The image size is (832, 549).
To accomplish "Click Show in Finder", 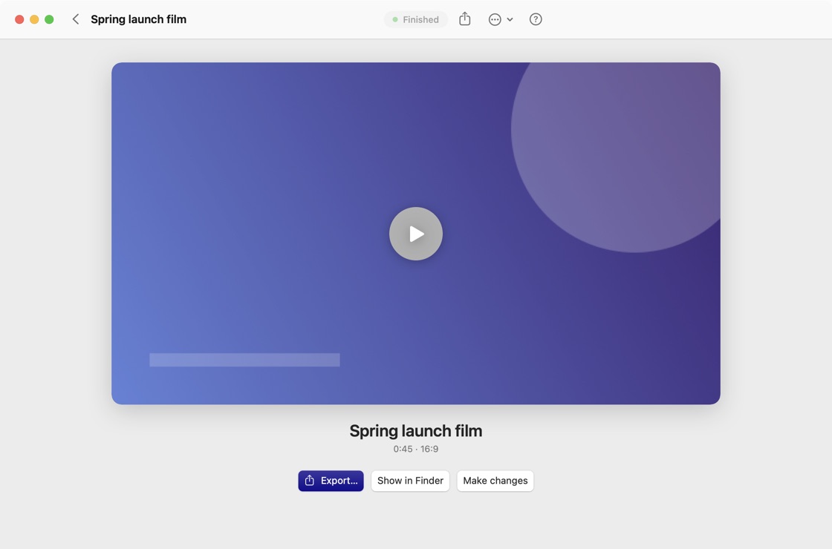I will tap(410, 481).
